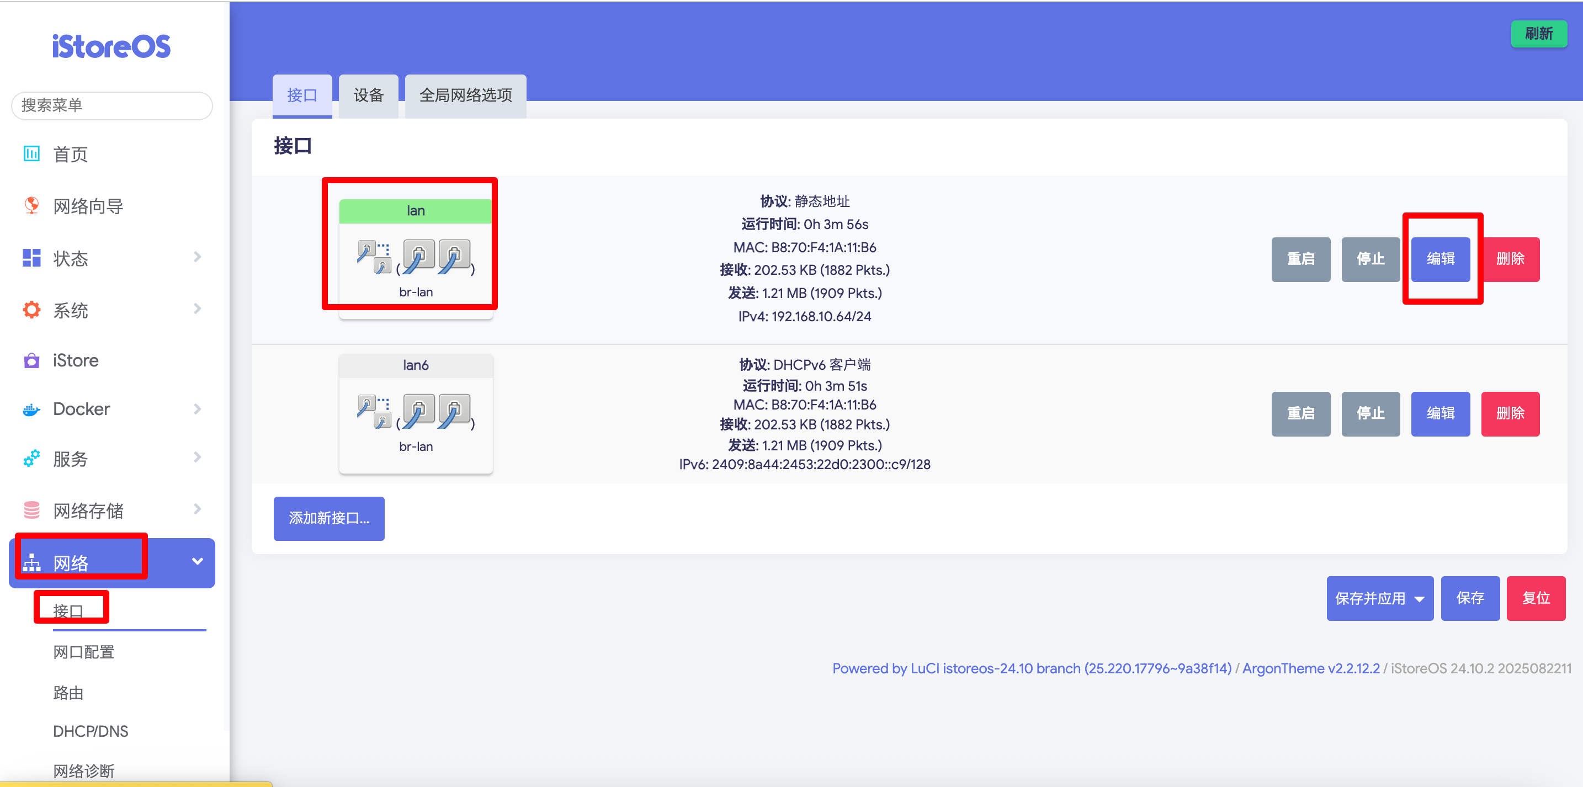Open the ArgonTheme v2.2.12.2 footer link

(x=1310, y=668)
